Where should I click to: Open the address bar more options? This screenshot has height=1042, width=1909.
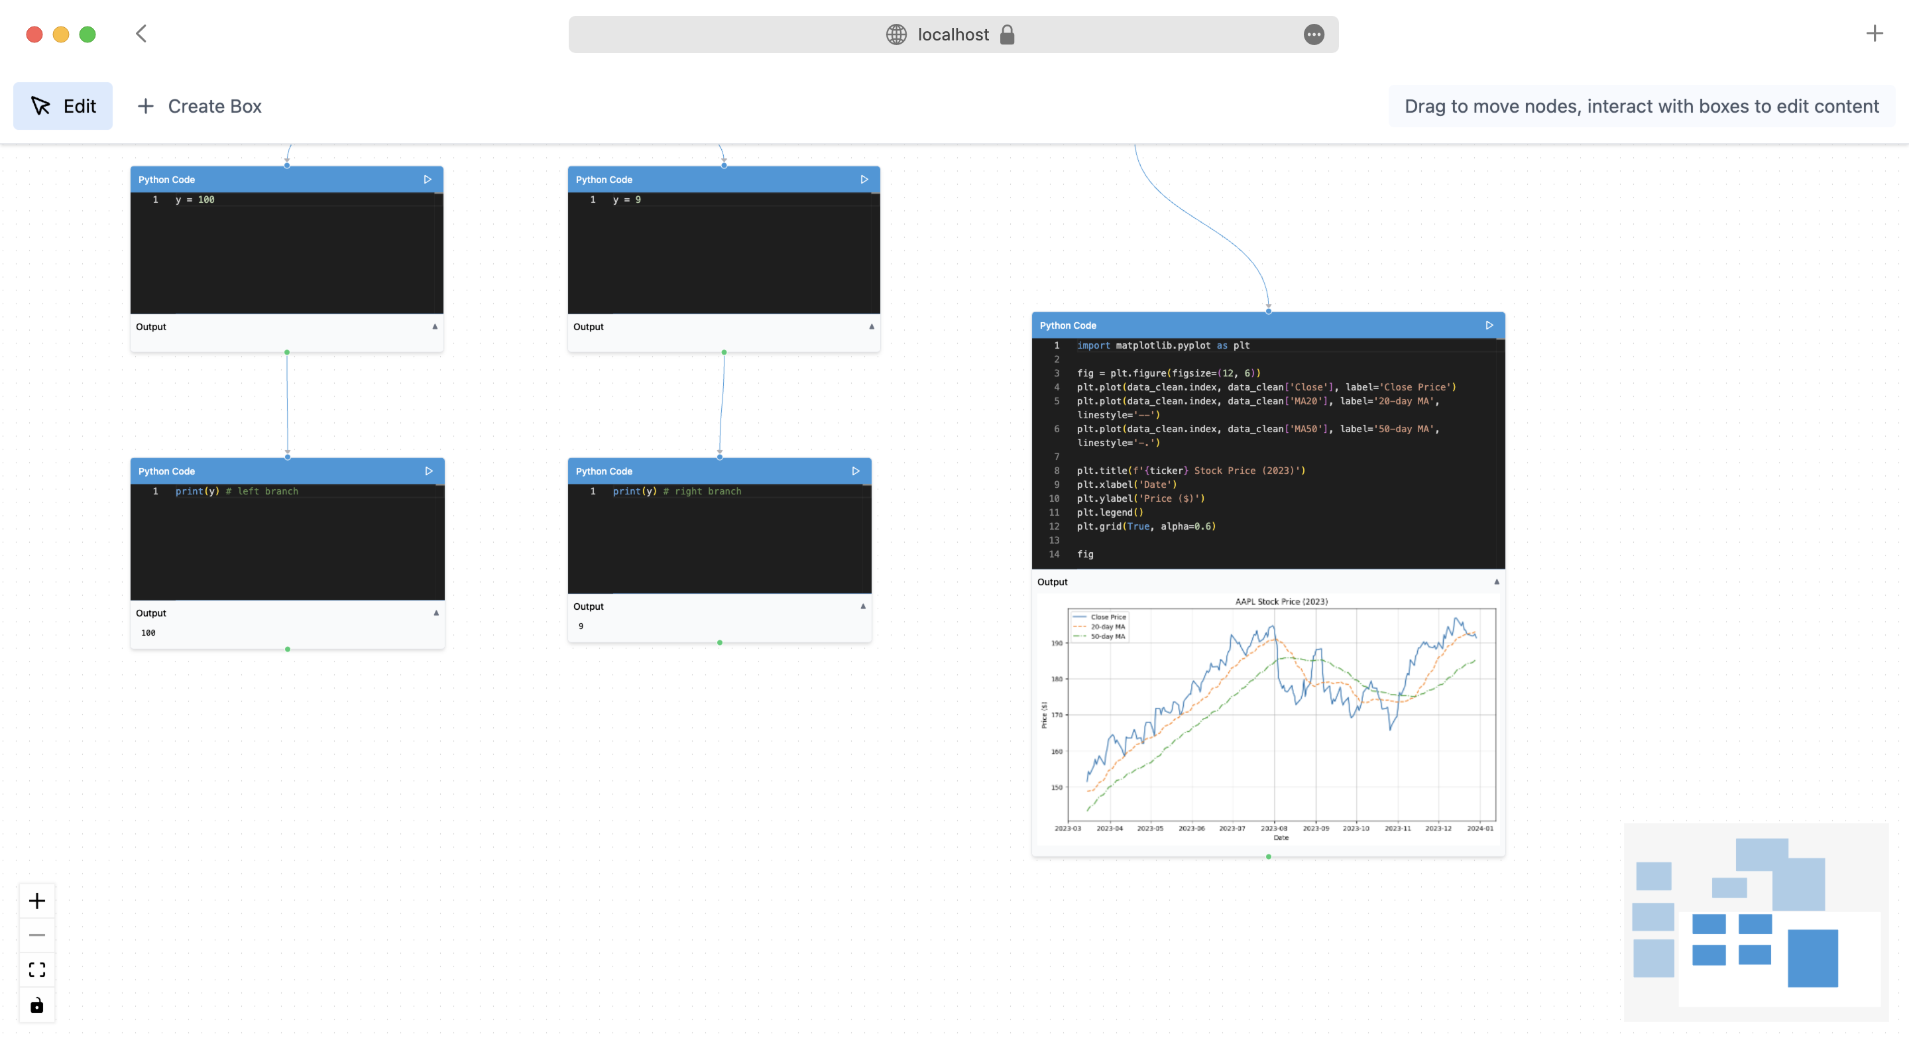(1313, 35)
